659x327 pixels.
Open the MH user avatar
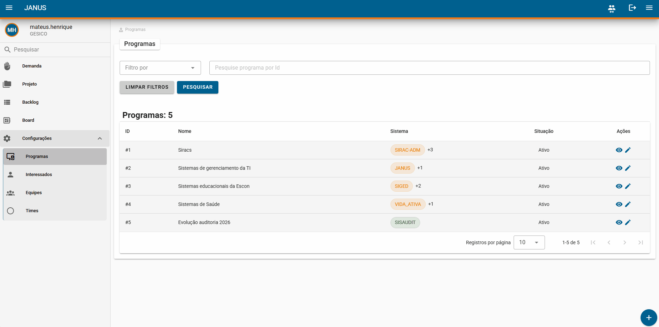[x=12, y=30]
